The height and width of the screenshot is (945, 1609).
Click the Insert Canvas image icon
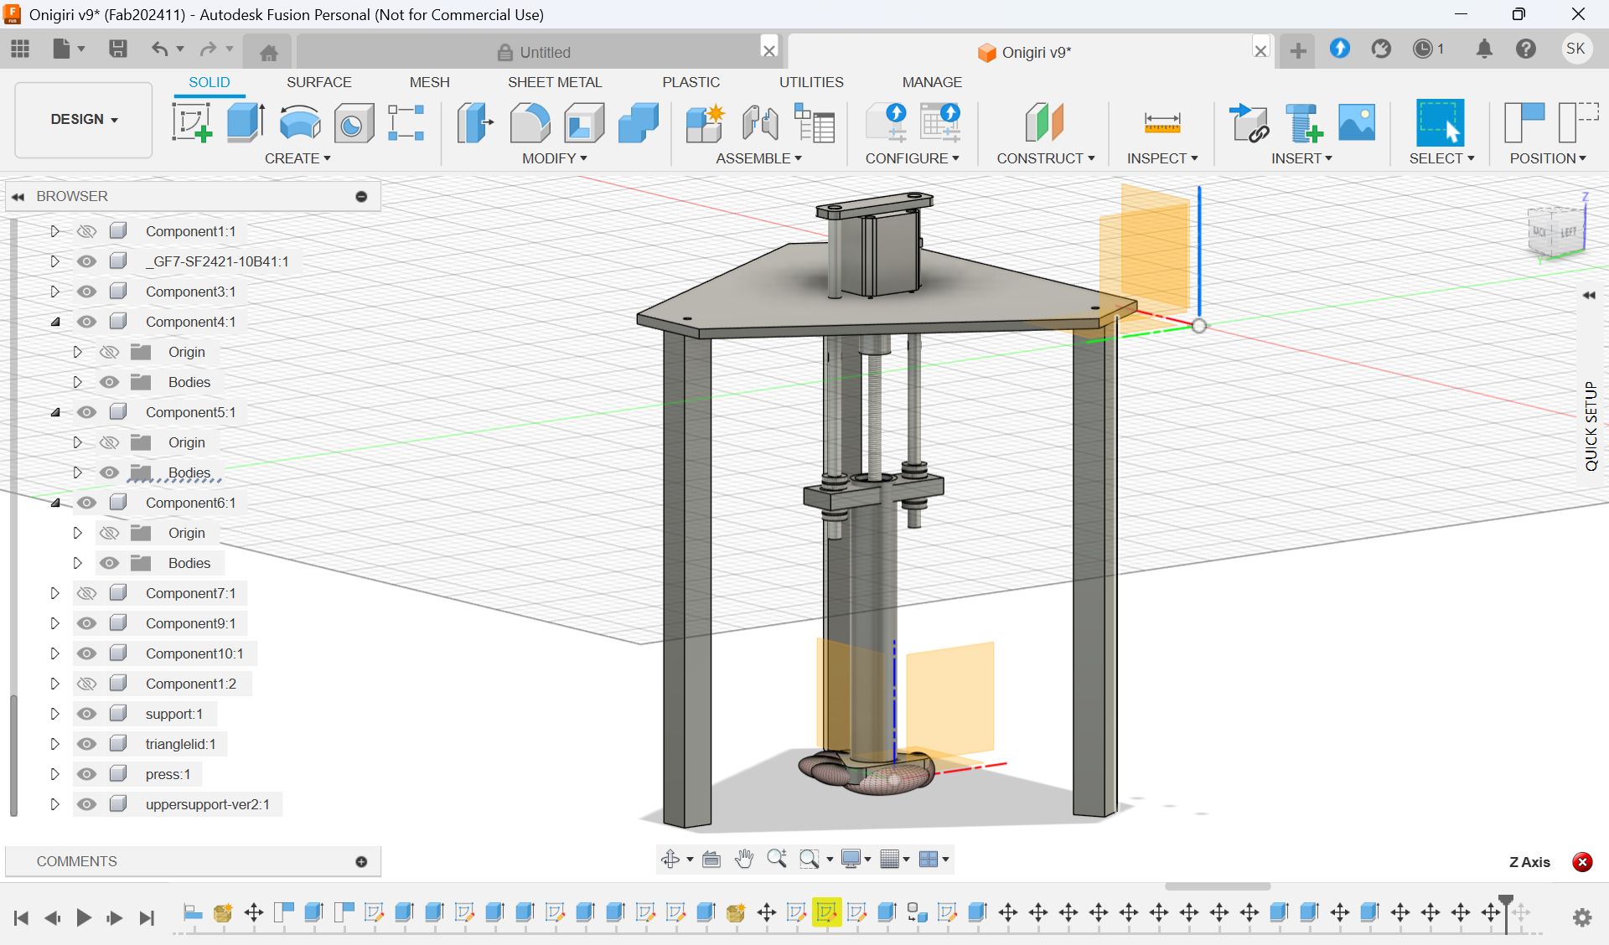tap(1356, 122)
